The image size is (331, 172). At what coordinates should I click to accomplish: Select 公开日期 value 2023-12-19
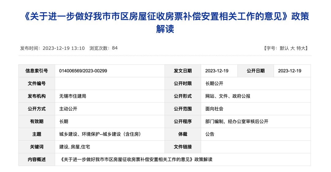(290, 71)
